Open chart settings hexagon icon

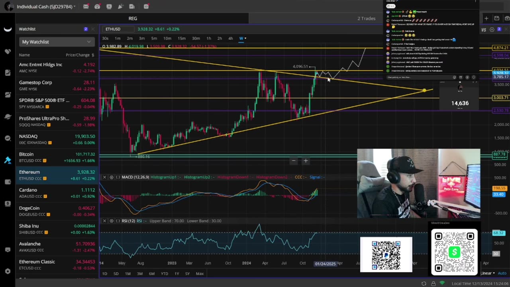492,29
